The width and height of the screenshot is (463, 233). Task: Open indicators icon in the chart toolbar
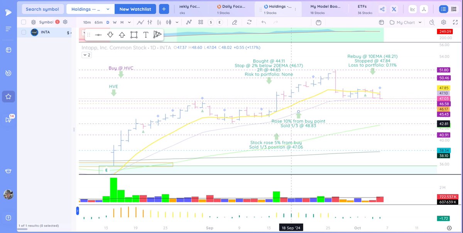click(189, 22)
